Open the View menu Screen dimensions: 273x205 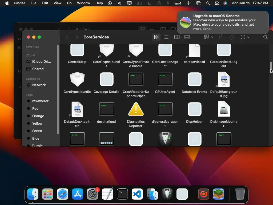(x=58, y=3)
